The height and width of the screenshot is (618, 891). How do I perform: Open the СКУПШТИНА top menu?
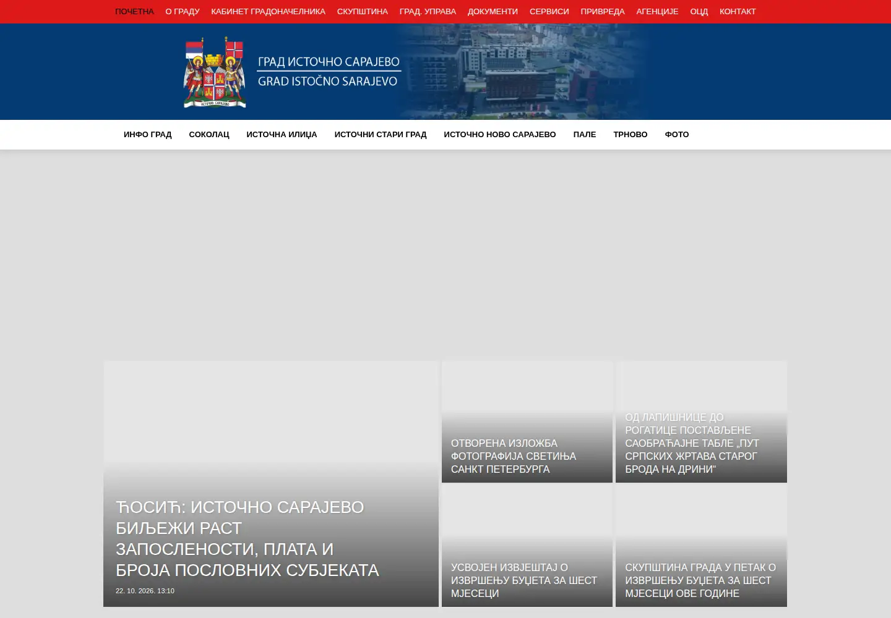[363, 12]
